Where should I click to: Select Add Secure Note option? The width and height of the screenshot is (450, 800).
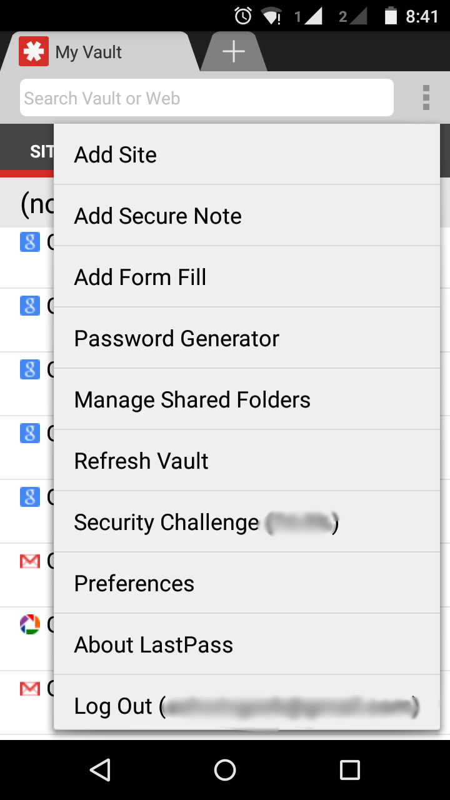tap(246, 216)
